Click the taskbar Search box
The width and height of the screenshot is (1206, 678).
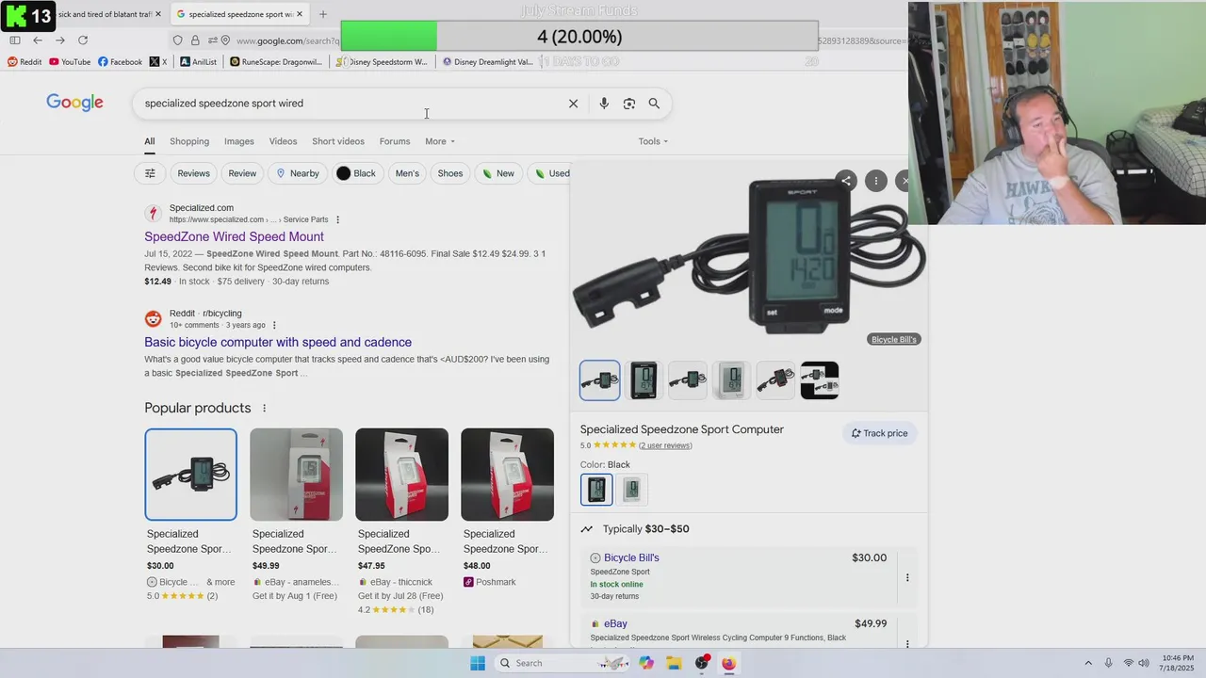click(560, 663)
